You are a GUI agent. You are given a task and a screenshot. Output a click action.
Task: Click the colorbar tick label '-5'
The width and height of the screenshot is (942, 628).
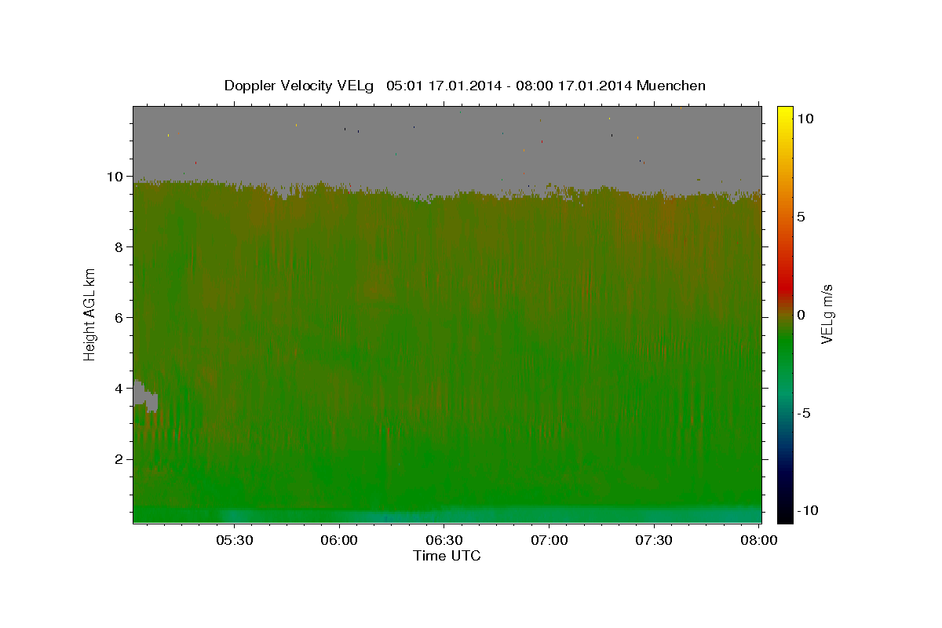[x=805, y=413]
